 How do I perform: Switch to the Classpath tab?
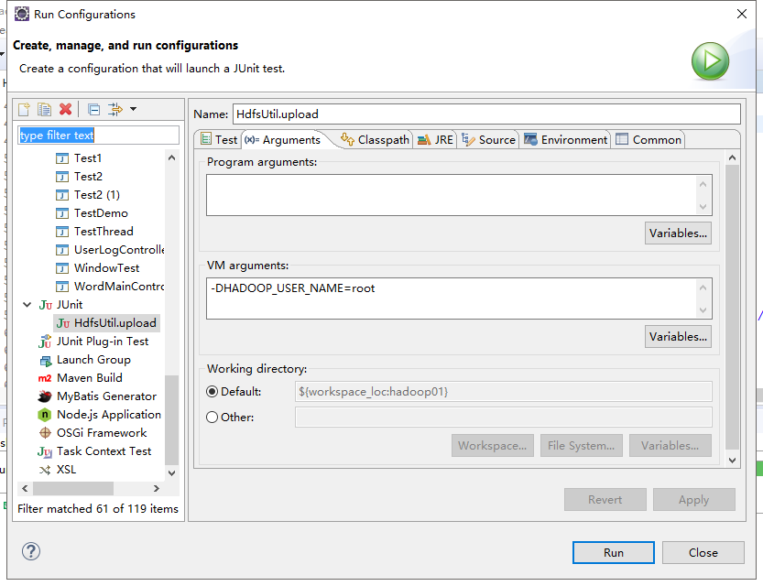(x=376, y=140)
